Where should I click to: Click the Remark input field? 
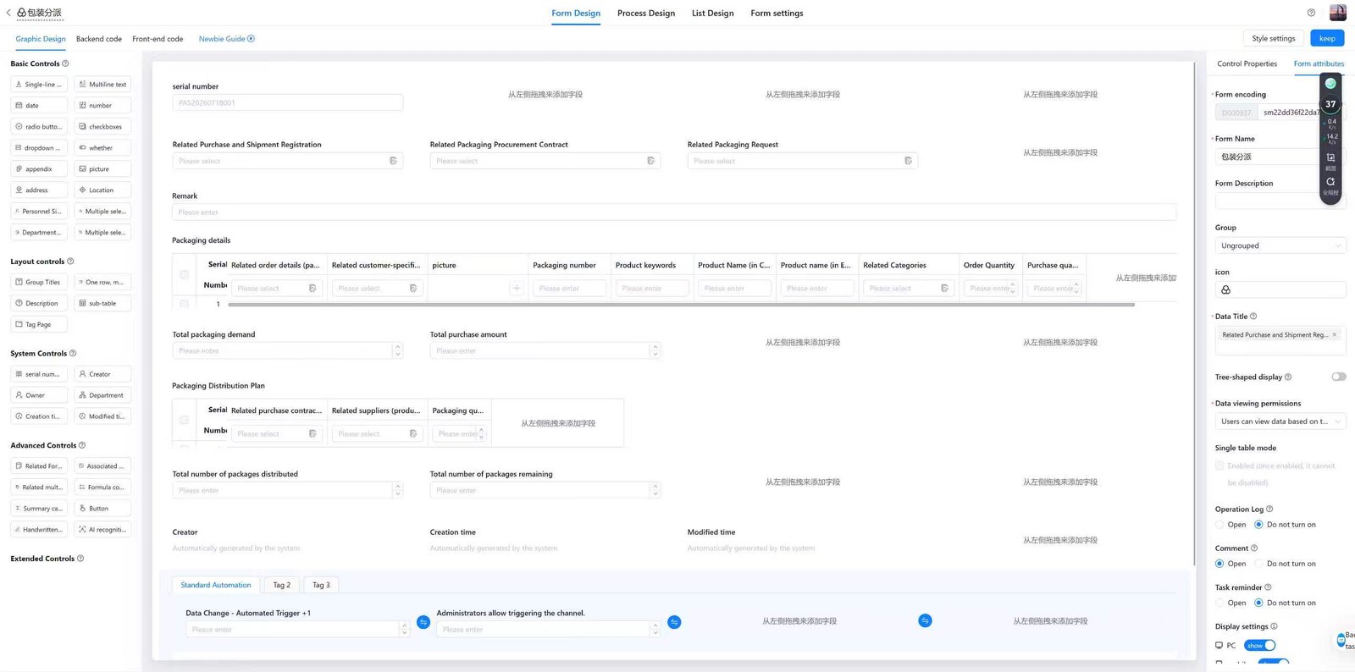click(x=674, y=212)
